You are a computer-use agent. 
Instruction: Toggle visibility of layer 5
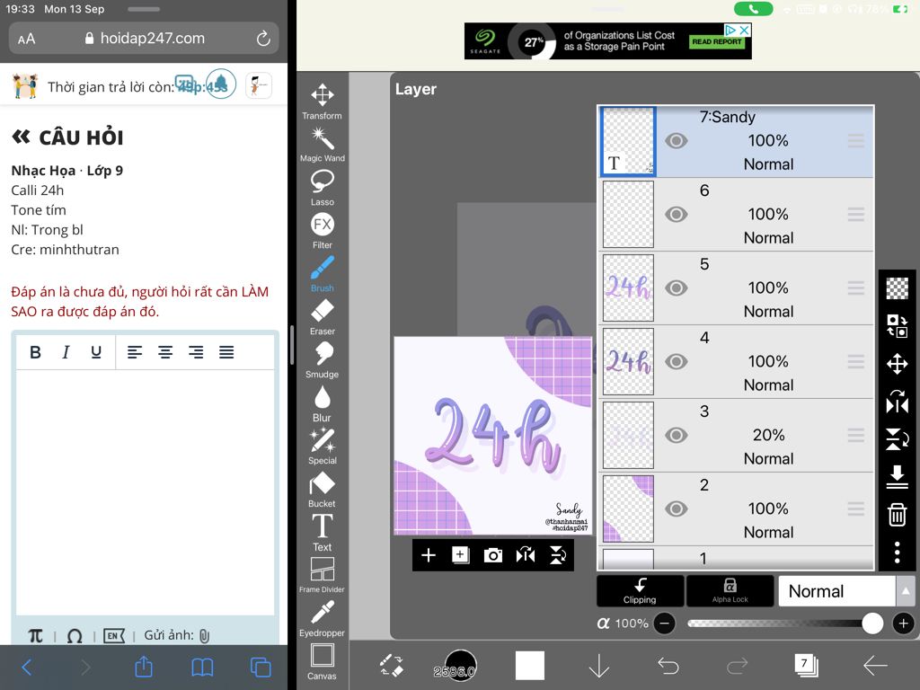click(x=676, y=288)
